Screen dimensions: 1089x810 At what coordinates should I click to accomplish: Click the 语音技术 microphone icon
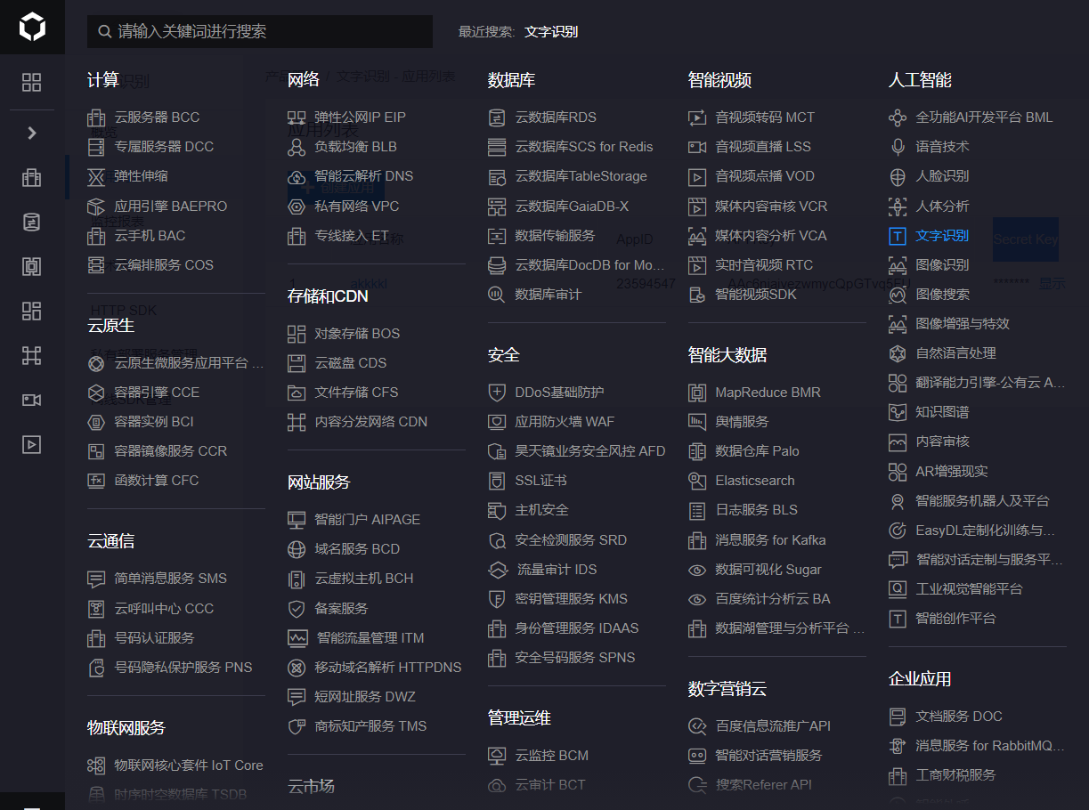(x=898, y=147)
